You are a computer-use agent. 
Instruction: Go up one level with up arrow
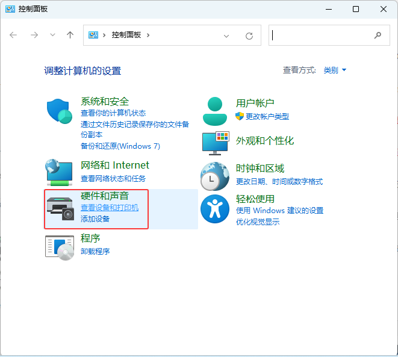70,35
